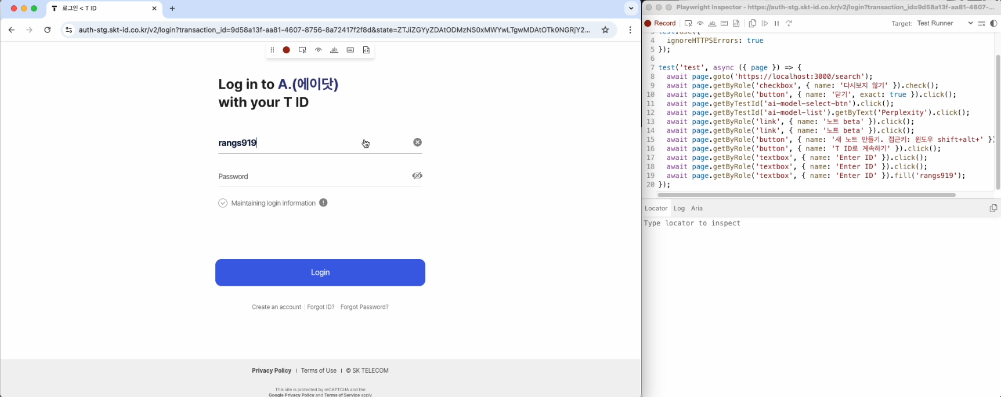Close the '로그인 < T ID' tab
The height and width of the screenshot is (397, 1001).
[x=154, y=9]
